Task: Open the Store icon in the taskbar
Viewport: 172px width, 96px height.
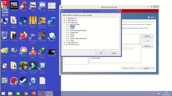Action: pyautogui.click(x=18, y=94)
